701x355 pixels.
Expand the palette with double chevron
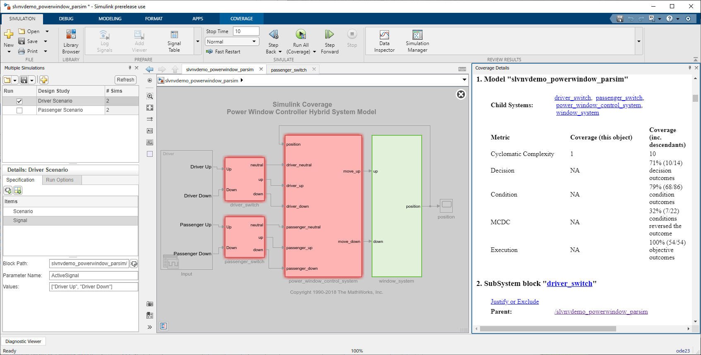click(150, 327)
